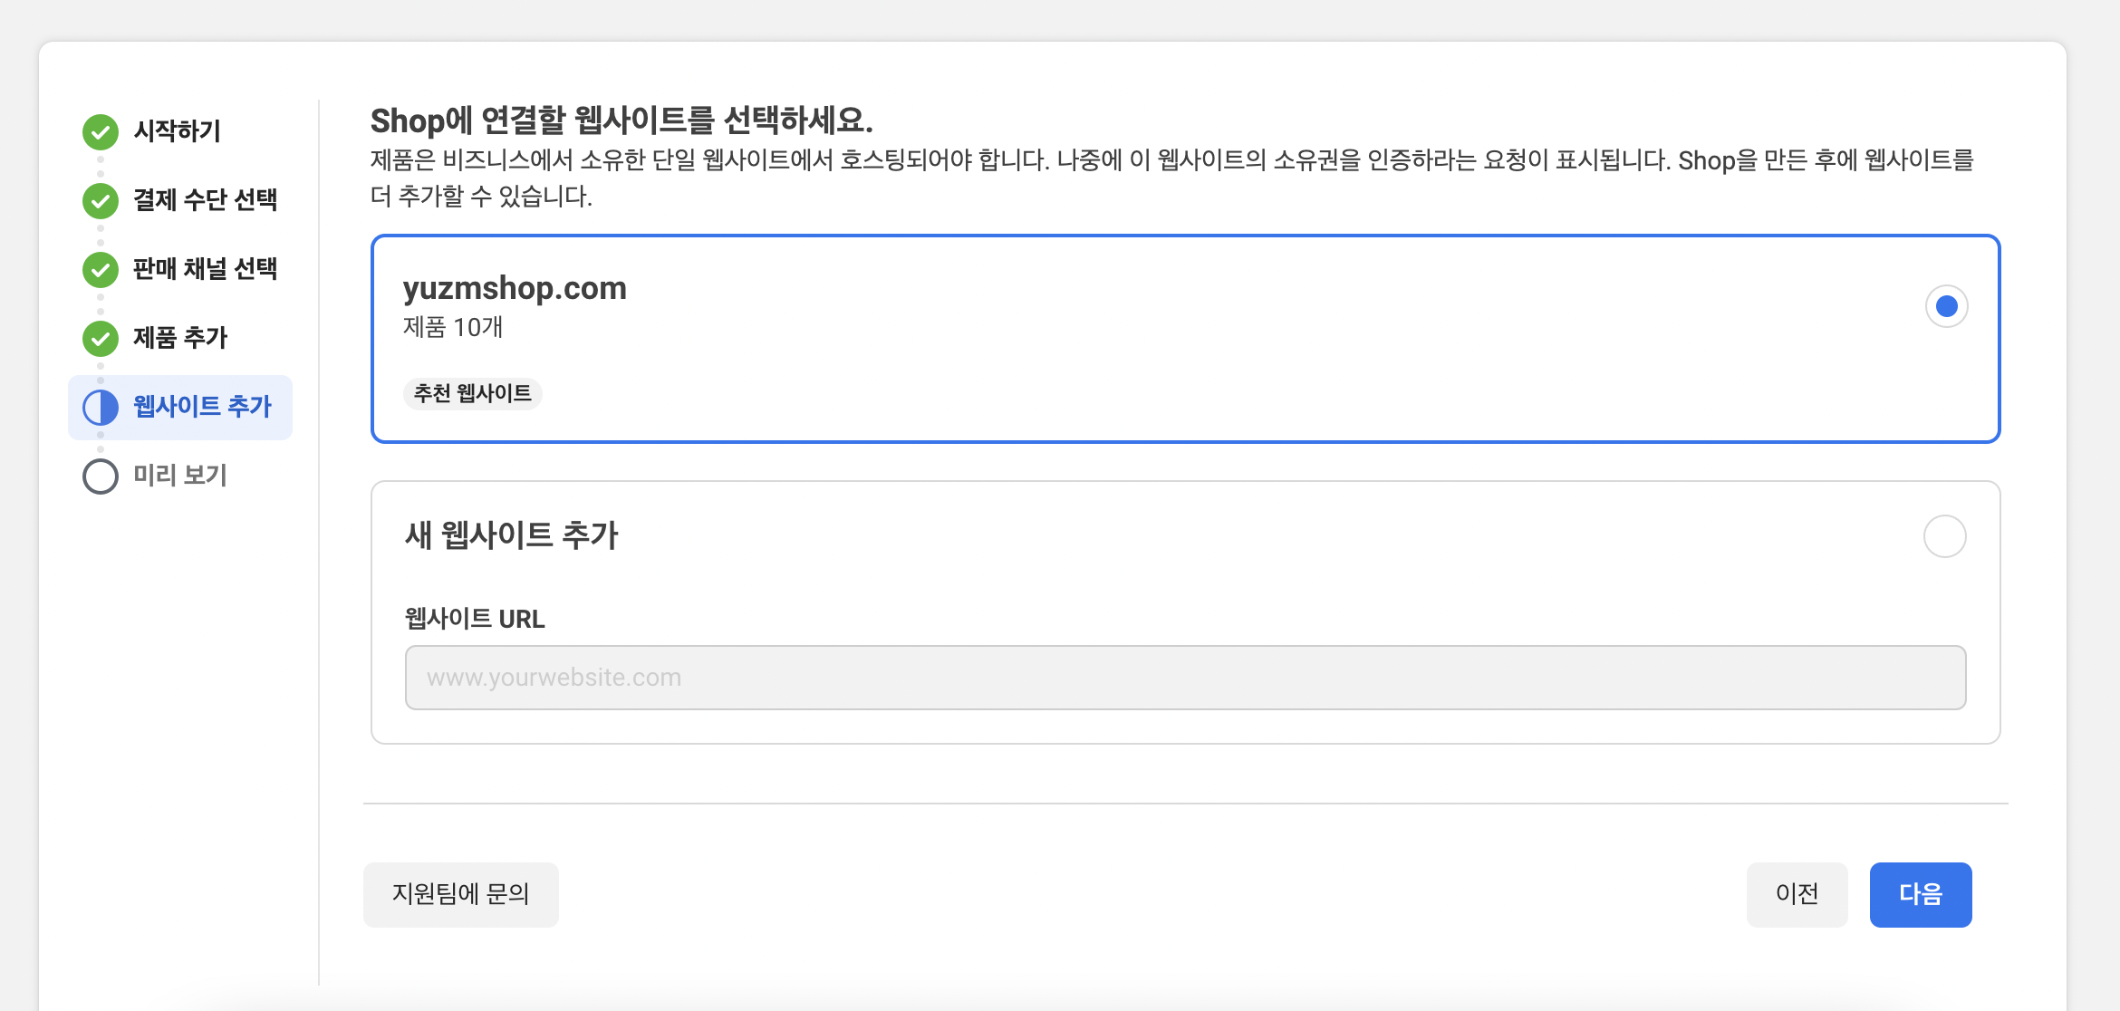Select the 새 웹사이트 추가 radio button
The height and width of the screenshot is (1011, 2120).
click(1944, 536)
